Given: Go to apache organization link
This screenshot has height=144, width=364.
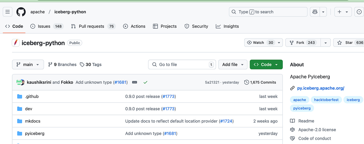Looking at the screenshot, I should (37, 12).
